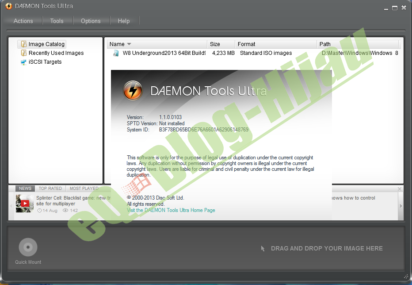Click the DAEMON Tools lightning bolt logo
The width and height of the screenshot is (412, 285).
tap(132, 90)
